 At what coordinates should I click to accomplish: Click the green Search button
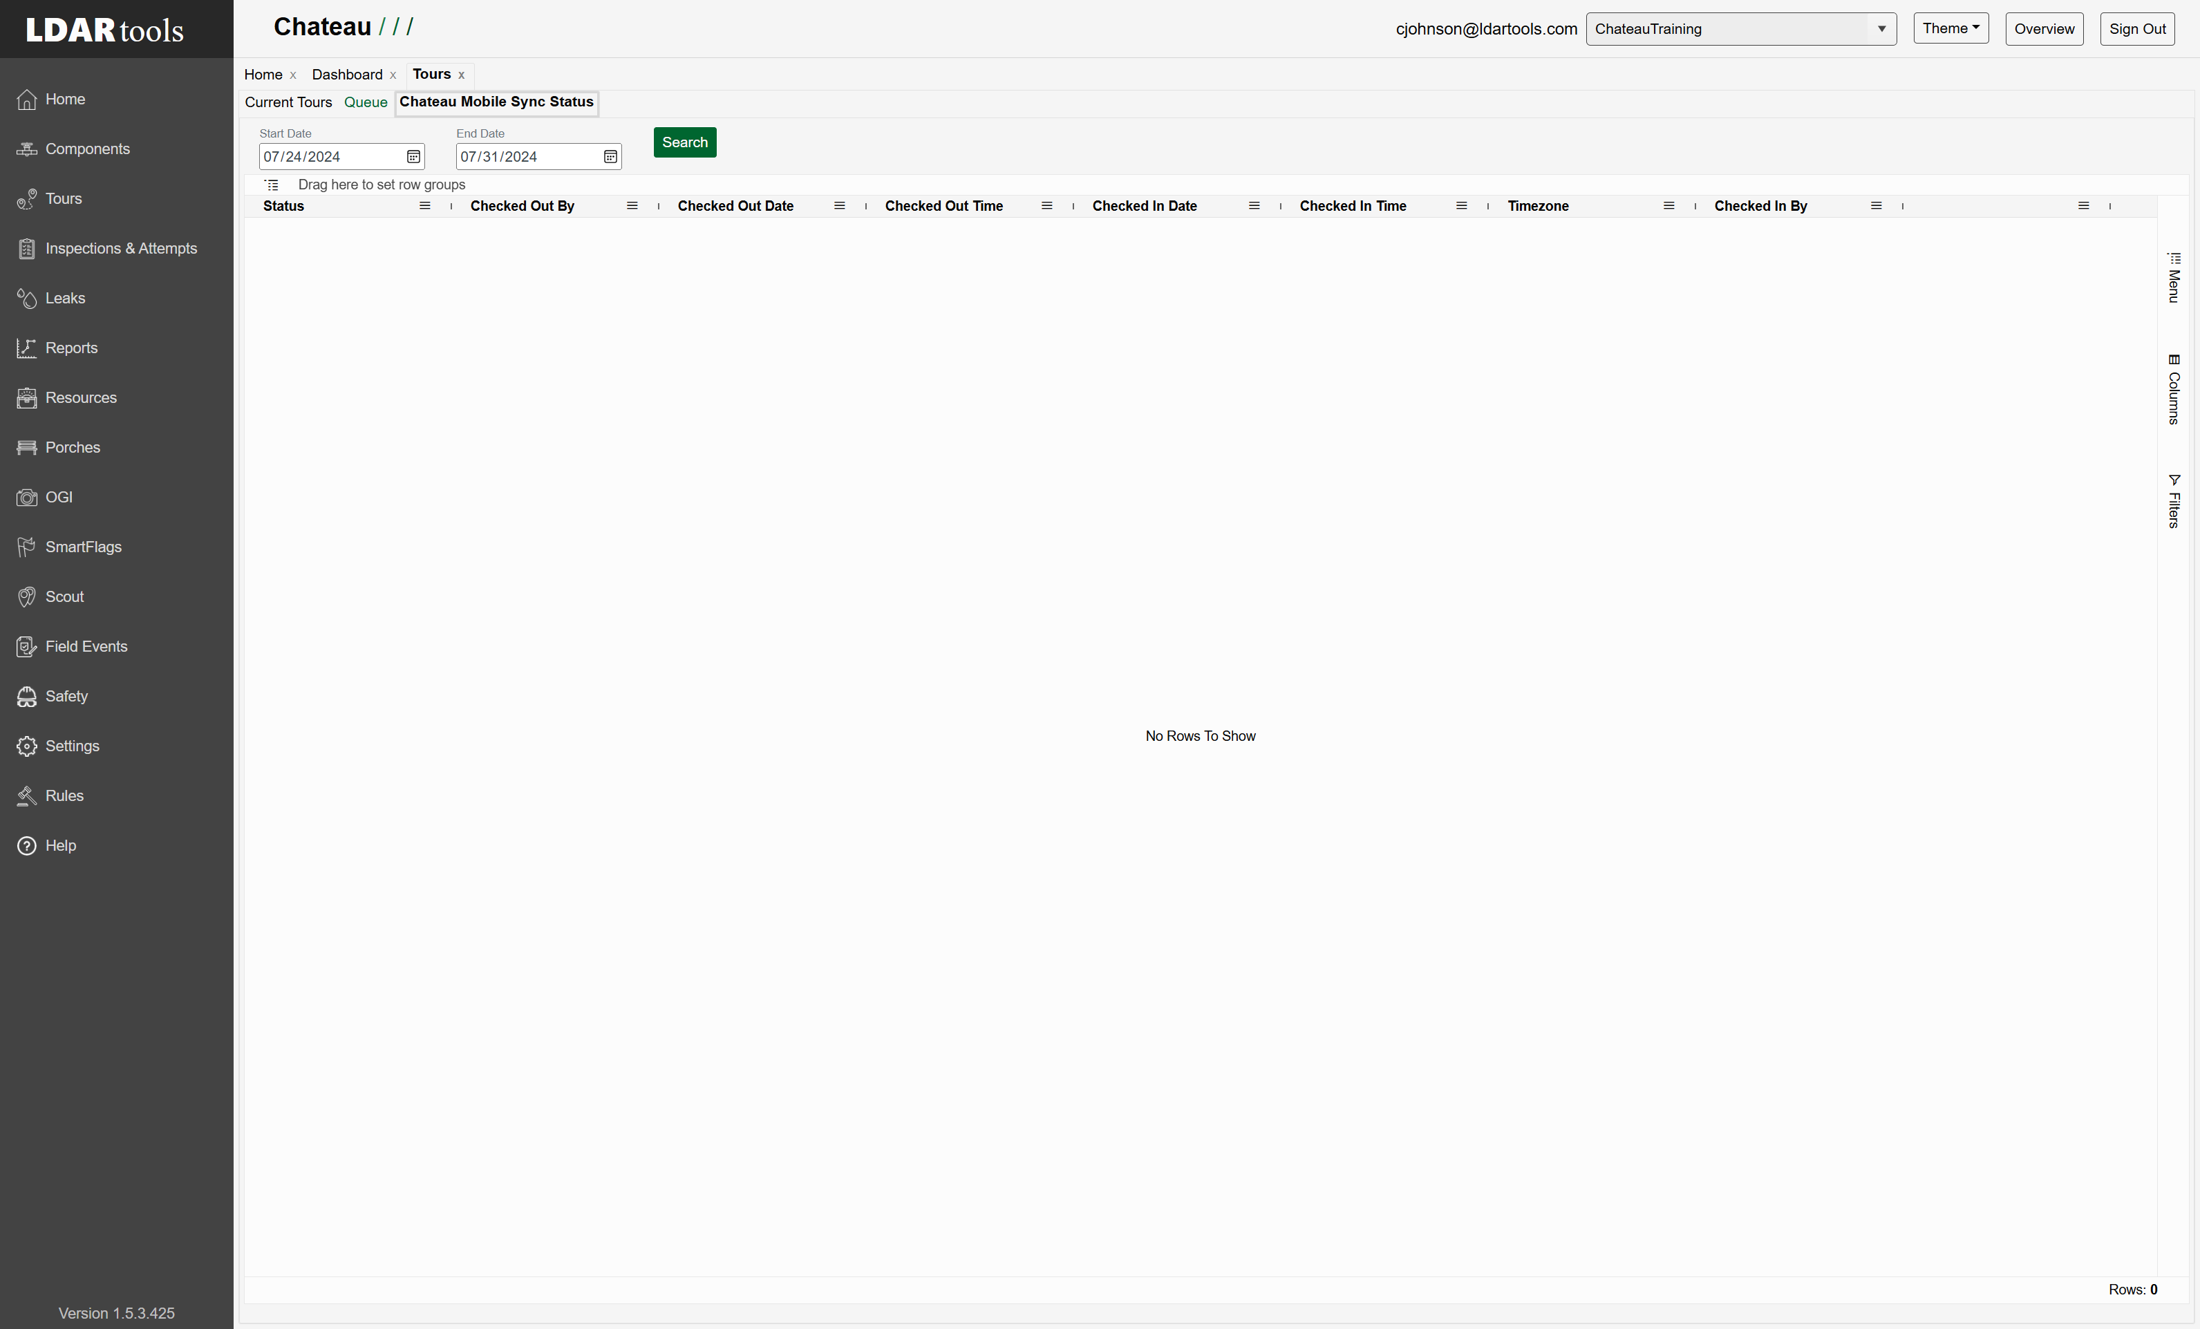tap(685, 143)
